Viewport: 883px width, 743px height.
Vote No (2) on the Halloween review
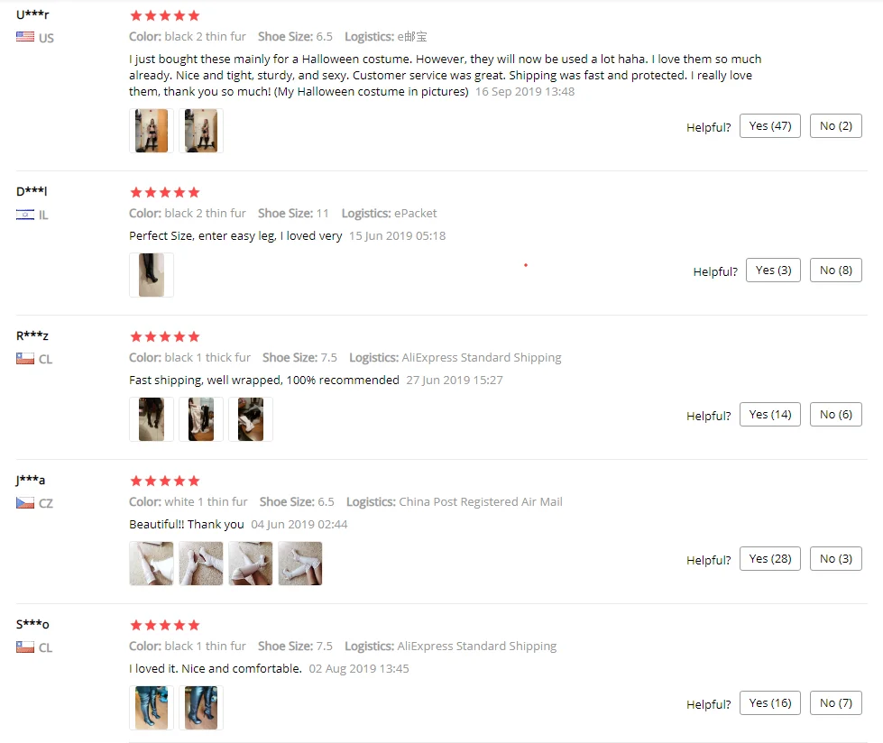[x=836, y=126]
